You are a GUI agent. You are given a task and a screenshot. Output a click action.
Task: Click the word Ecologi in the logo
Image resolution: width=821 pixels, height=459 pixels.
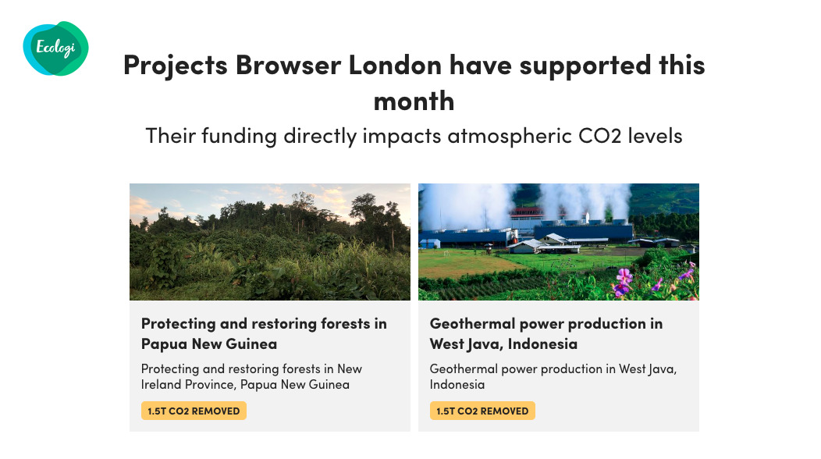click(55, 48)
